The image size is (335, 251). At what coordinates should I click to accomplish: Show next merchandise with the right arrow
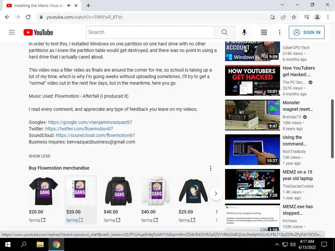coord(216,193)
